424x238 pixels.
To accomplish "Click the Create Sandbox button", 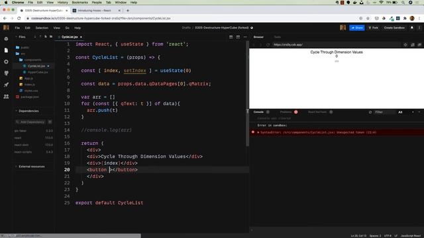I will 394,28.
